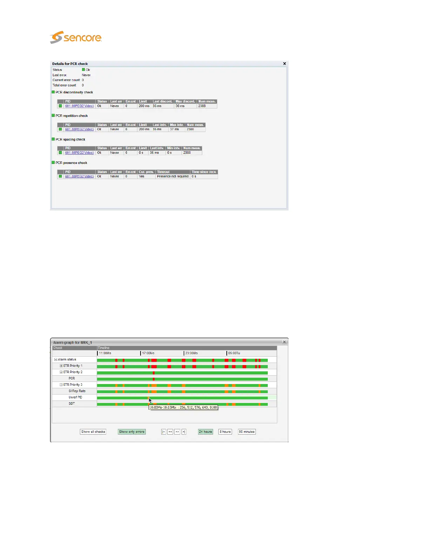Open PID 601 link under PCR discontinuity check
Screen dimensions: 429x556
(x=79, y=106)
